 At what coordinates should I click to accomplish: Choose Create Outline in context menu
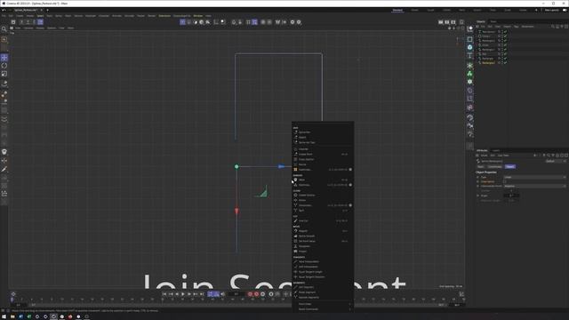307,196
